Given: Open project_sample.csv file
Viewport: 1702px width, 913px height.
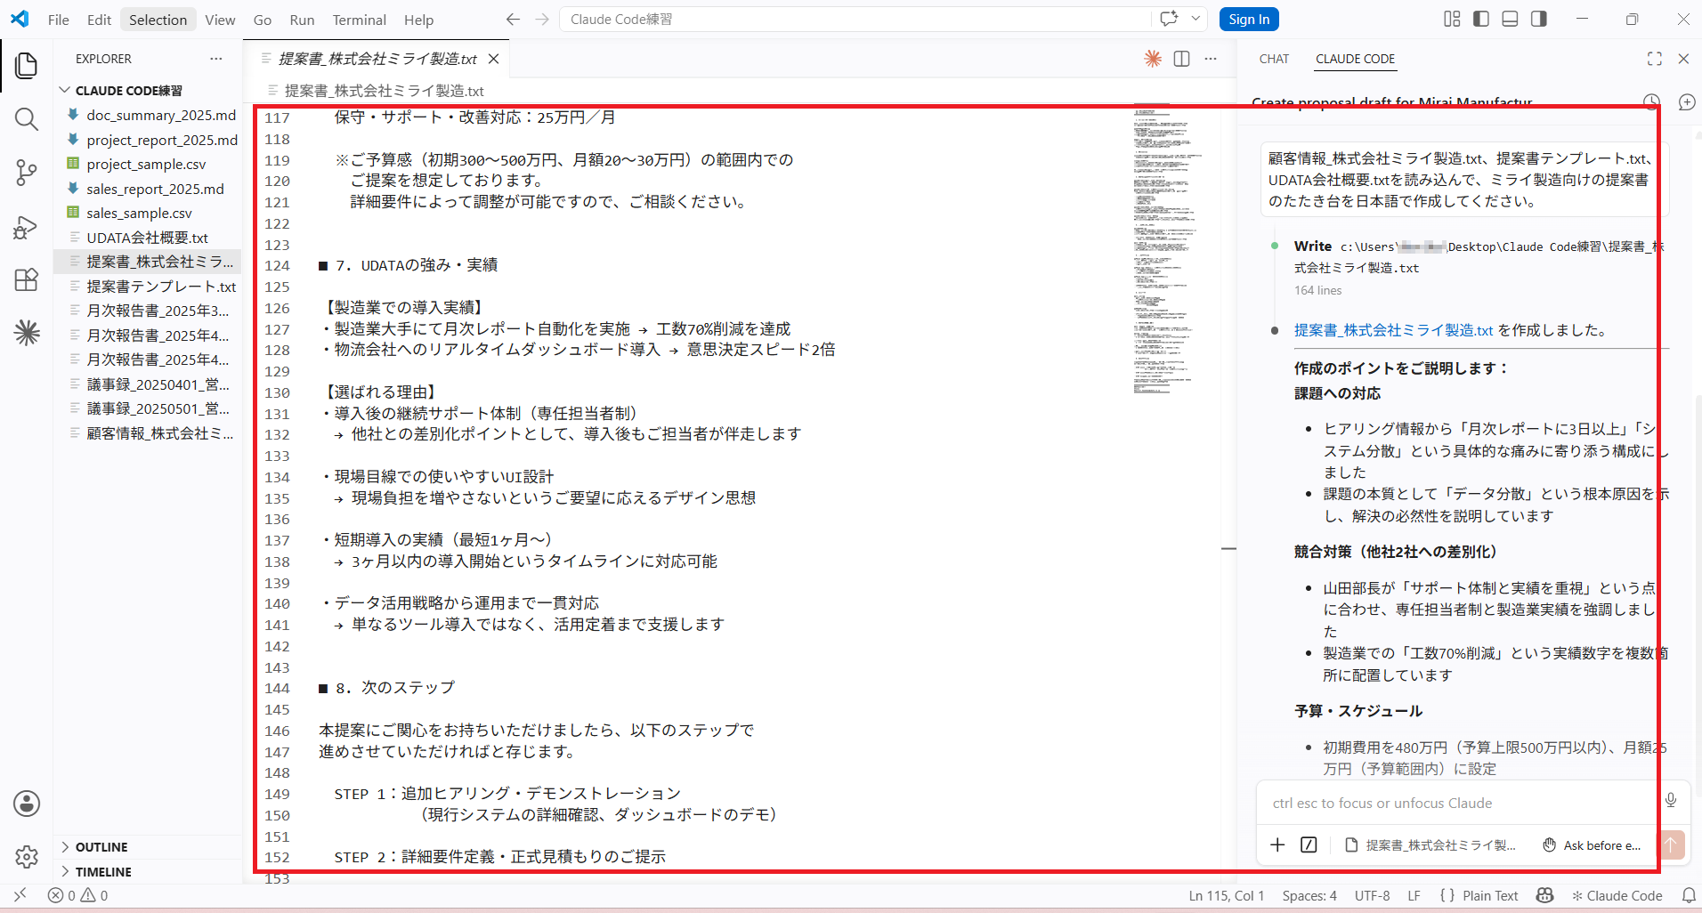Looking at the screenshot, I should 148,164.
